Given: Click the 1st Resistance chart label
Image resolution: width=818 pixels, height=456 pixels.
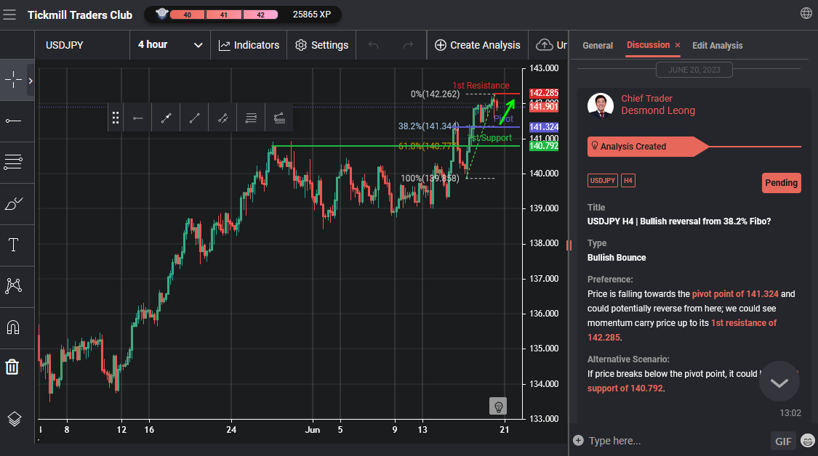Looking at the screenshot, I should pos(481,86).
